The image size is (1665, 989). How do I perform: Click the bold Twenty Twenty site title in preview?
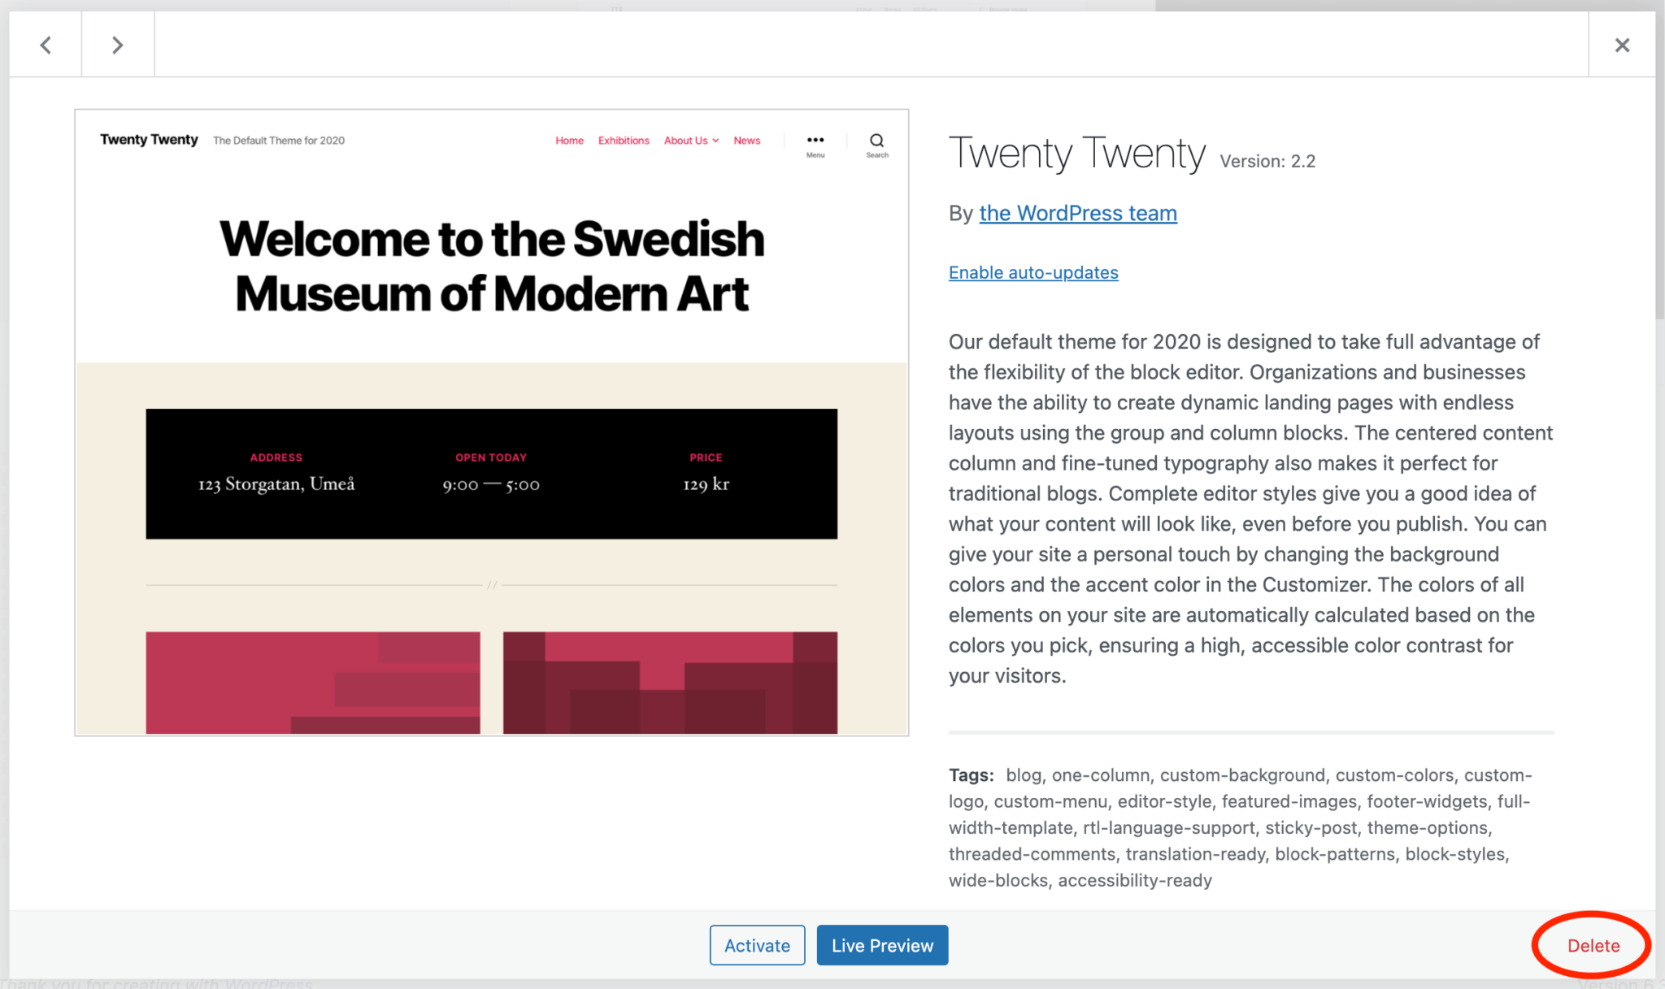149,140
